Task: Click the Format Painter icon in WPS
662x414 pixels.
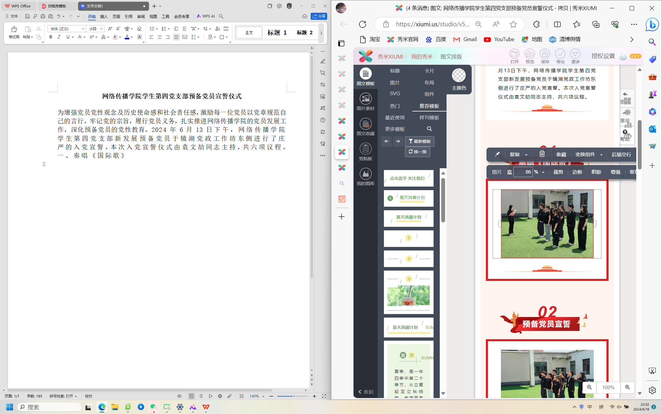Action: pos(14,32)
